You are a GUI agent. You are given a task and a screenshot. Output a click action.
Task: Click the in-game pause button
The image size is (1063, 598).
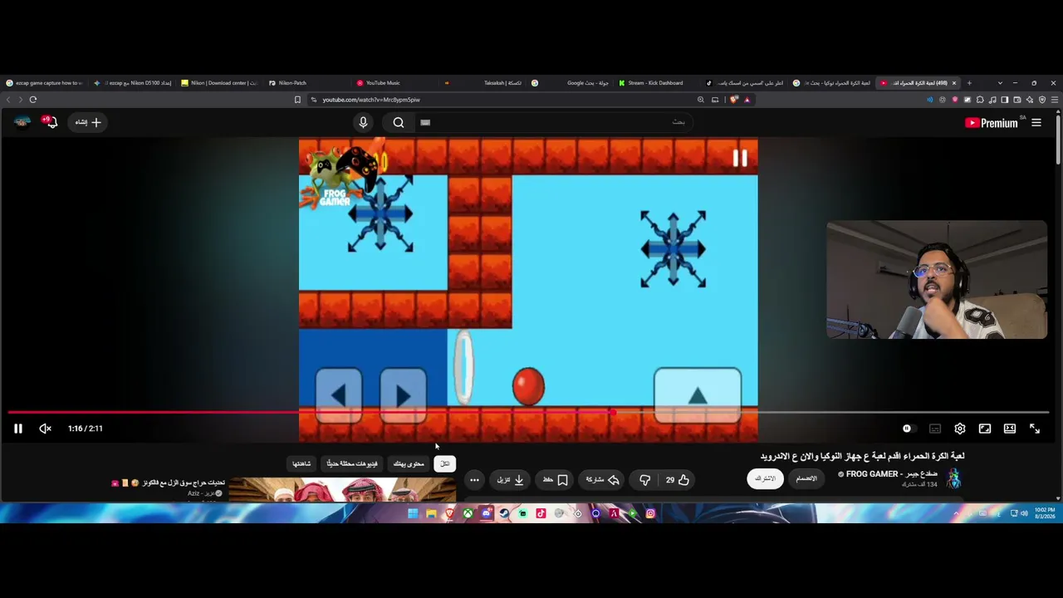pos(740,159)
